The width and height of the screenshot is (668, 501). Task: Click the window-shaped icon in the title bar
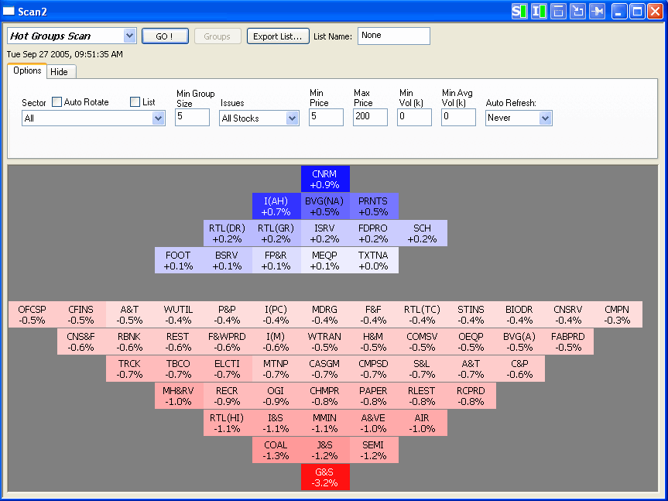(x=558, y=11)
